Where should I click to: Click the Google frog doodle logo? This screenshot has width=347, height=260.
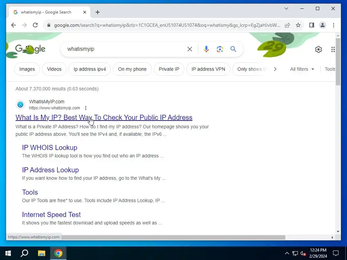tap(30, 49)
